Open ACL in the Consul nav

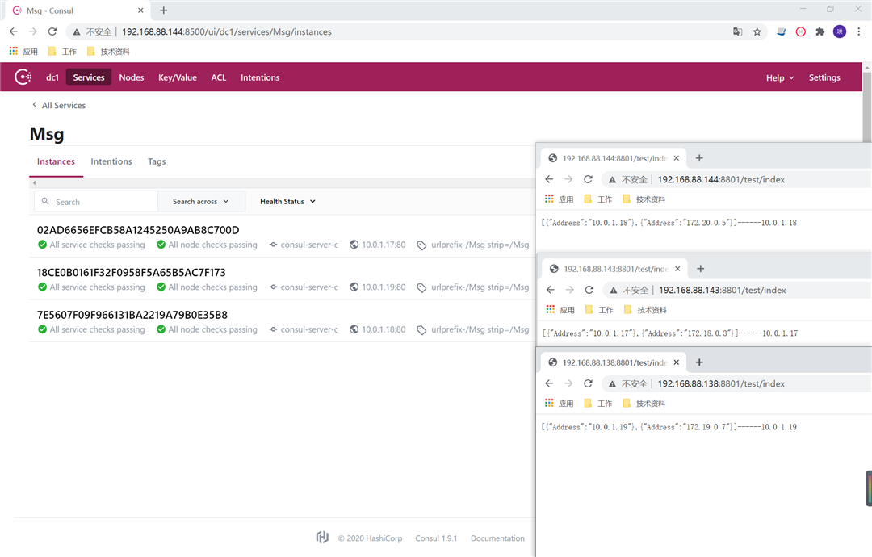click(x=219, y=77)
